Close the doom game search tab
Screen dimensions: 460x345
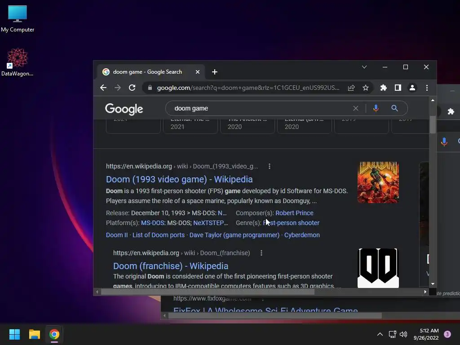(198, 72)
